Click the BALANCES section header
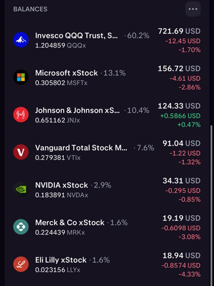 (x=30, y=9)
